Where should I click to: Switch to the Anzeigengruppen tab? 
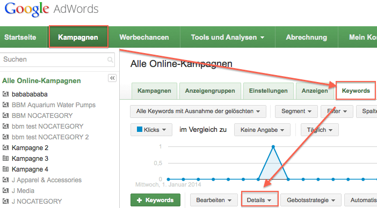pyautogui.click(x=210, y=91)
